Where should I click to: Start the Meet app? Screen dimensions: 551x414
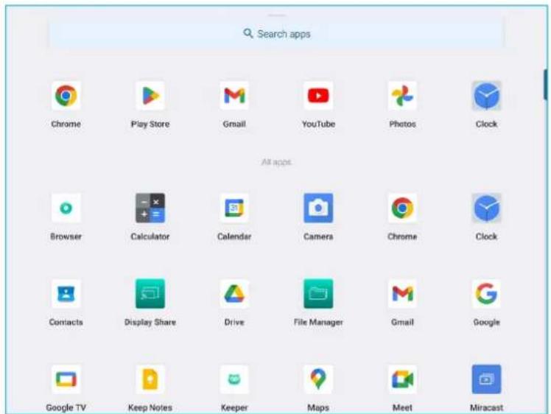click(x=402, y=379)
